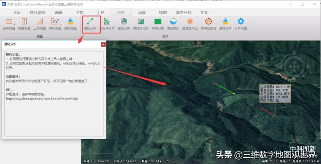The height and width of the screenshot is (164, 321).
Task: Click 清除测量 clear measurement brush
Action: coord(70,24)
